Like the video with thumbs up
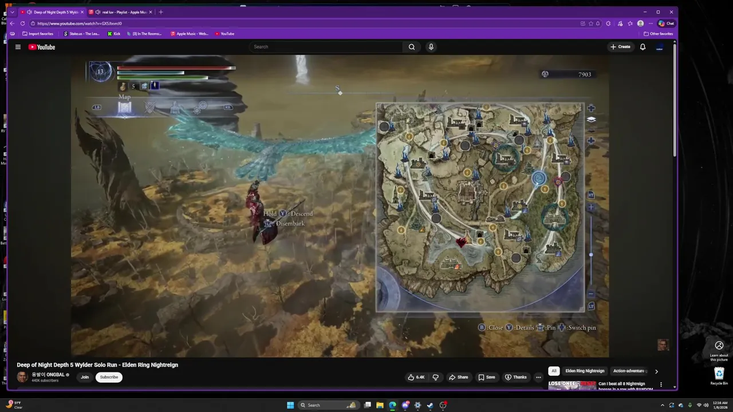 coord(416,377)
